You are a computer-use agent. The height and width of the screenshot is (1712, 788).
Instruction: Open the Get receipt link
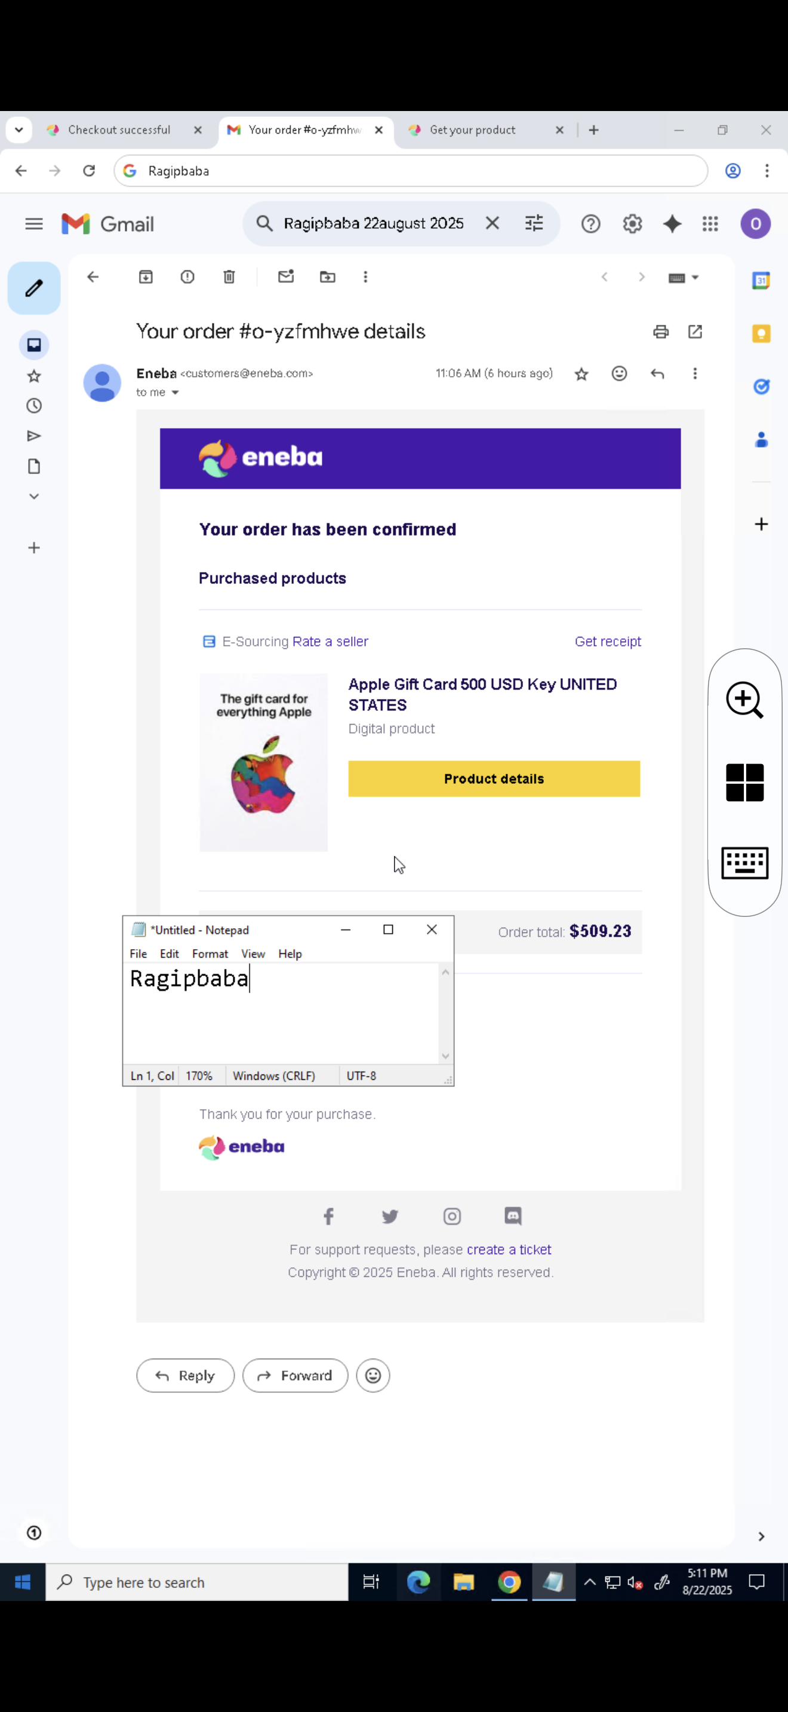(607, 641)
